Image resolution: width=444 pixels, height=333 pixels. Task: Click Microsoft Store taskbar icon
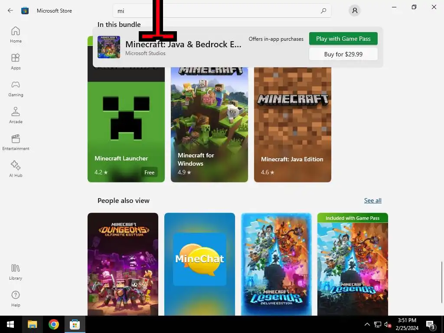click(75, 324)
